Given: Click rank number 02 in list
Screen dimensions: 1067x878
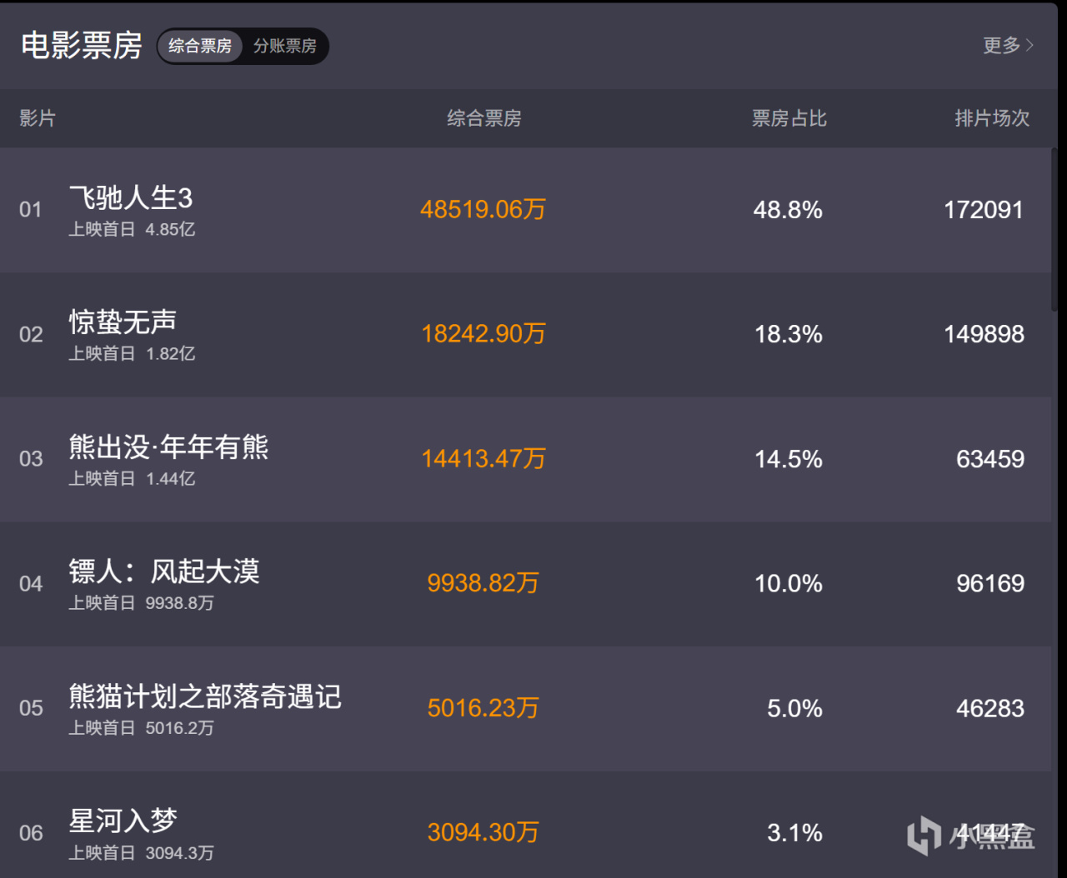Looking at the screenshot, I should 31,335.
